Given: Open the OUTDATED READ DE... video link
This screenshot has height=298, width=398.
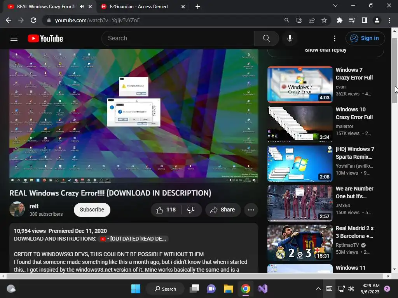Looking at the screenshot, I should [133, 239].
